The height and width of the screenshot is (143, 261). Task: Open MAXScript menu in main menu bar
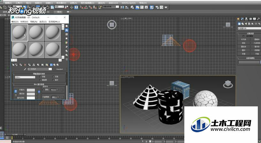pos(128,3)
